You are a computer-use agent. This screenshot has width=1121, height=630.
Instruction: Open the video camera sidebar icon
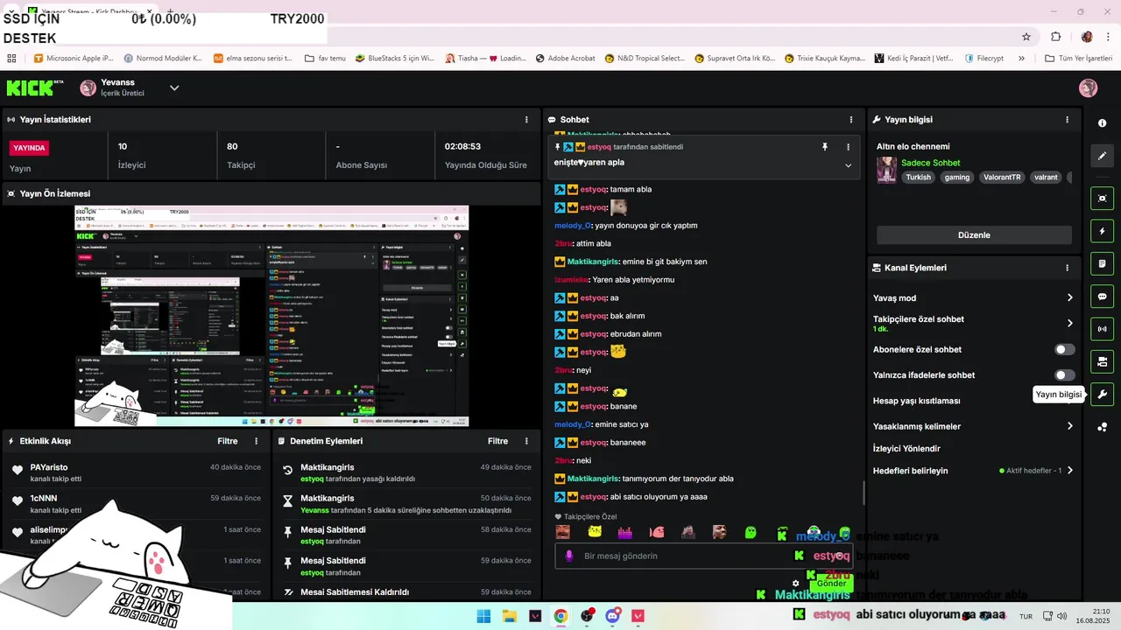pos(1102,361)
